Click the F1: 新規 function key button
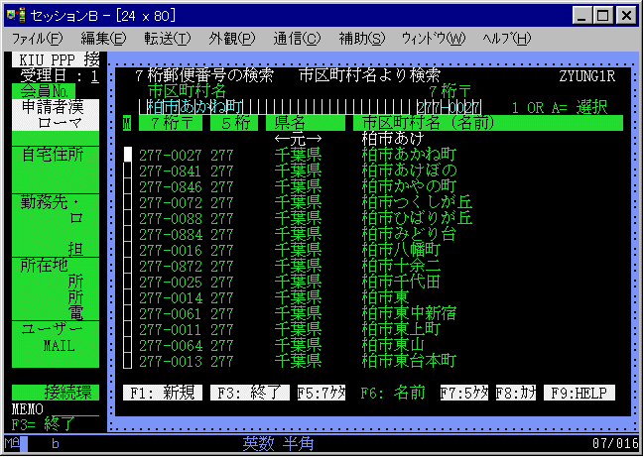 click(x=163, y=393)
